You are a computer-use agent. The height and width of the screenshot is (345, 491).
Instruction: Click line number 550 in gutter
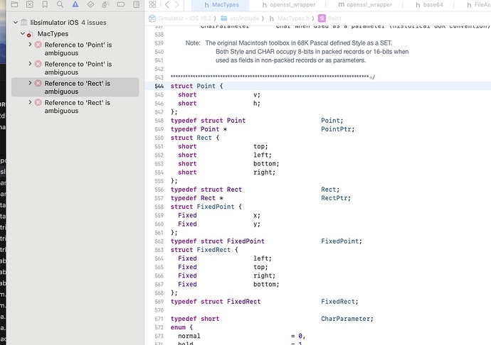(159, 138)
